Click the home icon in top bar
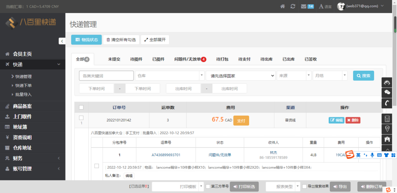Viewport: 397px width, 193px height. [283, 6]
